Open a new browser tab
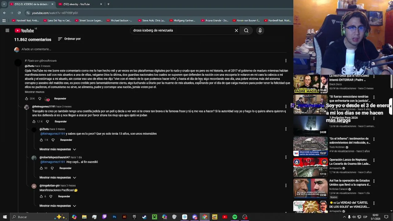Image resolution: width=393 pixels, height=221 pixels. (108, 4)
